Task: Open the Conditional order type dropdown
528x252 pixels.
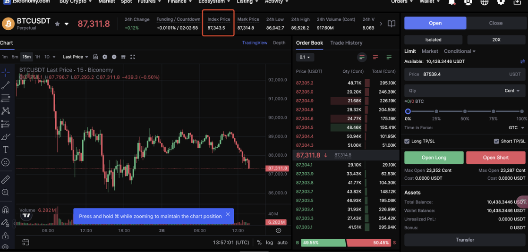Action: click(460, 51)
